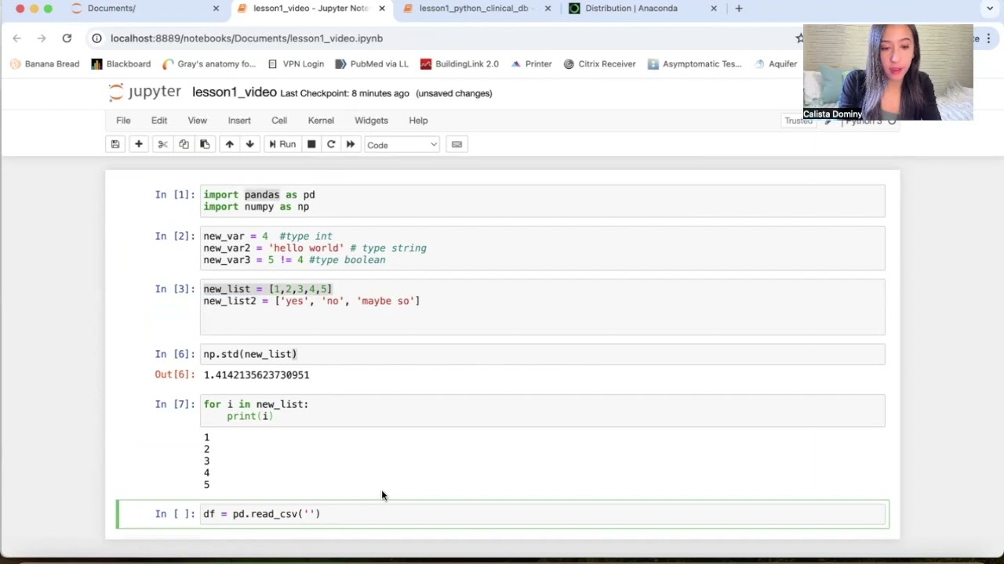Click the for loop code cell
Viewport: 1004px width, 564px height.
click(x=543, y=410)
